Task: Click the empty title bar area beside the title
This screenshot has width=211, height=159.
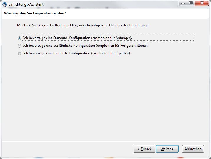Action: click(112, 4)
